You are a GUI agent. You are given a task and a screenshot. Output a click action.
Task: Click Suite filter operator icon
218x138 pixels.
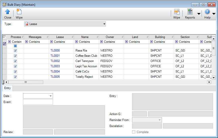(x=201, y=42)
